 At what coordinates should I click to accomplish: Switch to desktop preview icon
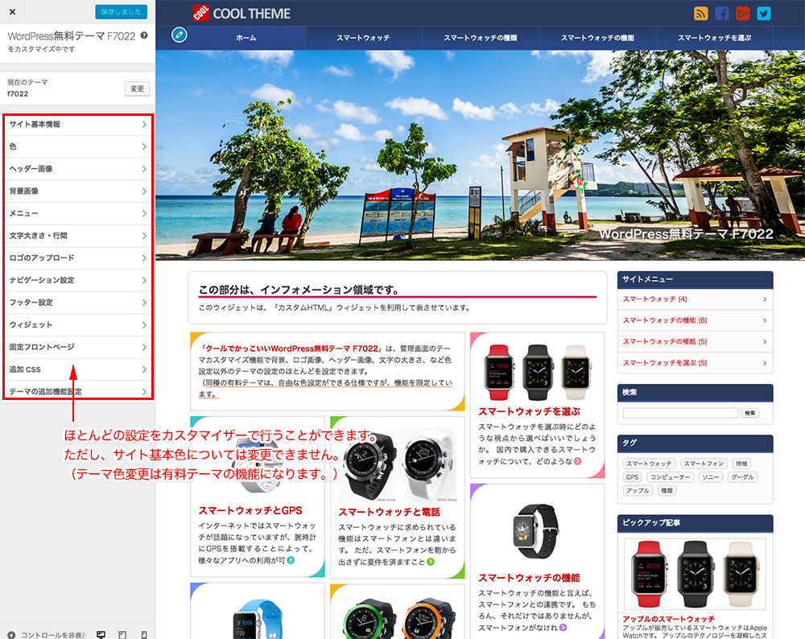101,635
